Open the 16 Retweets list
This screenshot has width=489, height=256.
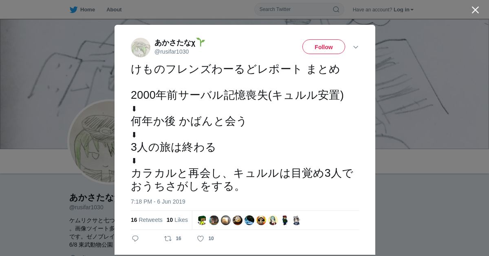coord(146,220)
